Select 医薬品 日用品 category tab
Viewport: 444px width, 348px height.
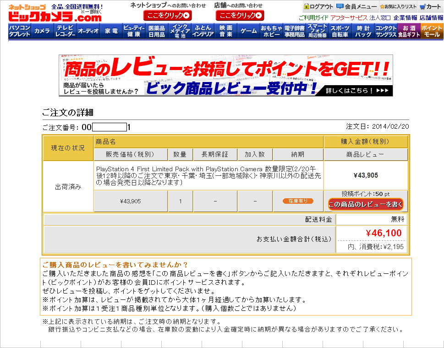click(157, 31)
